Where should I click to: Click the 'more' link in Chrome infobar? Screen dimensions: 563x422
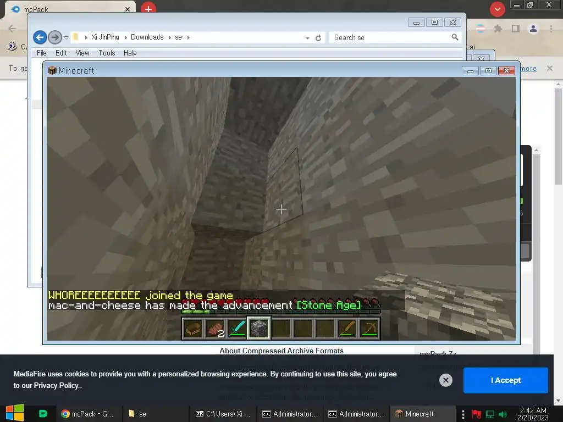click(x=528, y=68)
